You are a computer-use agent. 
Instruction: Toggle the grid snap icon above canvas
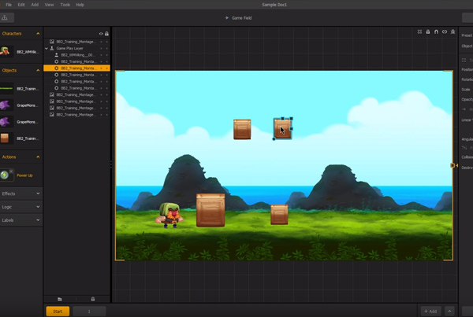[419, 31]
